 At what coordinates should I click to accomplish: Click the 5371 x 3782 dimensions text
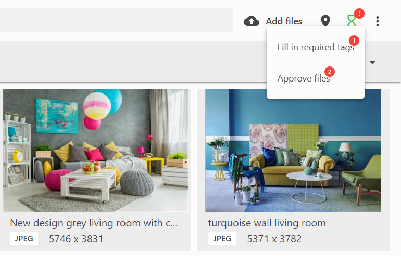click(274, 239)
